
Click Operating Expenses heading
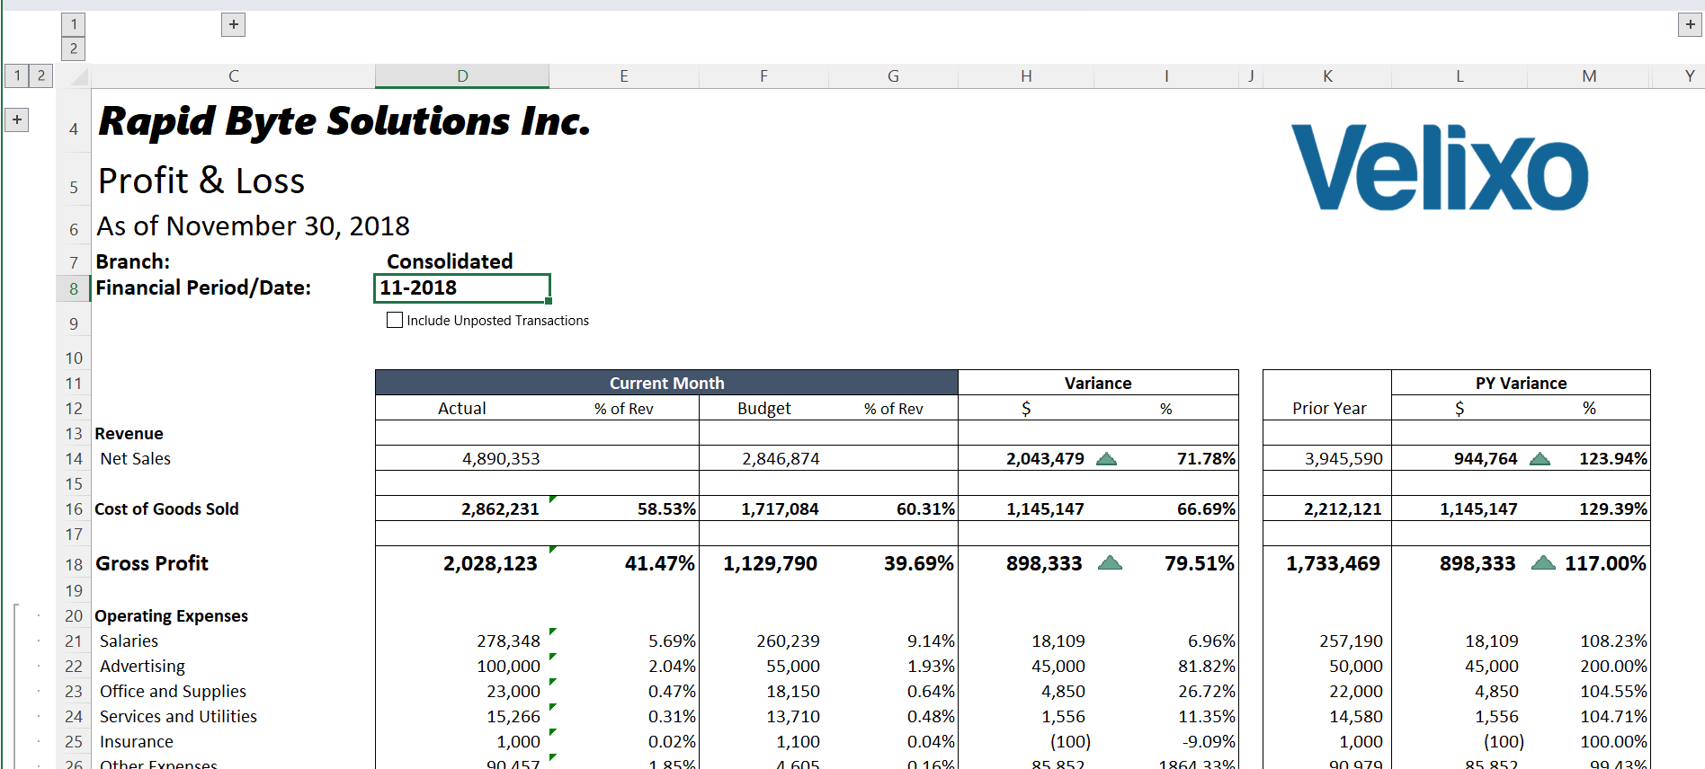pos(171,615)
